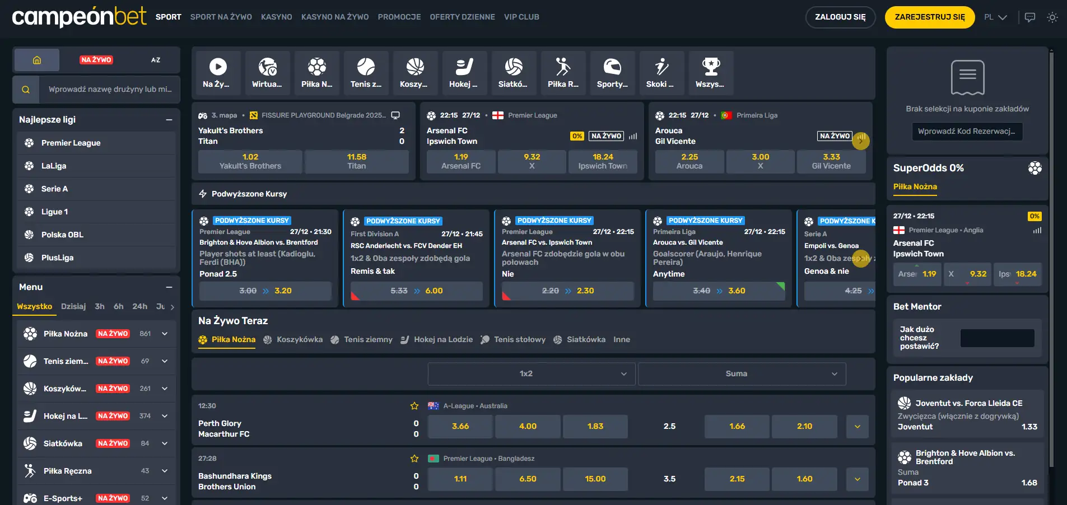Open the PL language dropdown
This screenshot has height=505, width=1067.
pyautogui.click(x=995, y=17)
